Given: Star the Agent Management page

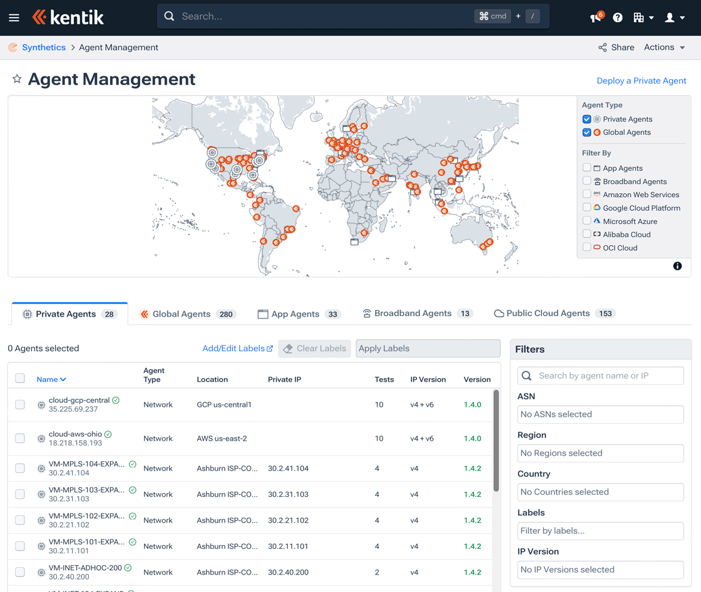Looking at the screenshot, I should click(x=17, y=79).
